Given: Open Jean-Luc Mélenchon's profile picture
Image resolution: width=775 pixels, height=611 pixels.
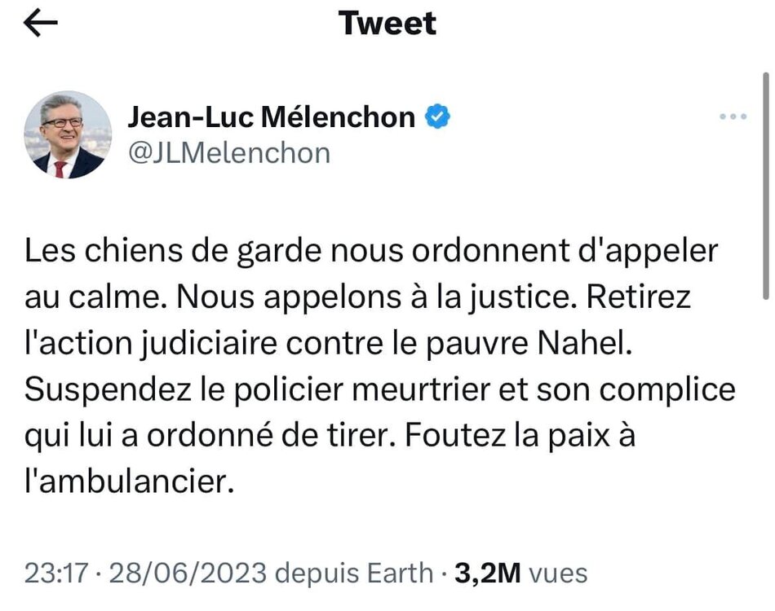Looking at the screenshot, I should [x=68, y=134].
